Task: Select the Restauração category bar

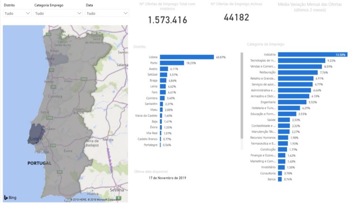Action: pyautogui.click(x=298, y=73)
